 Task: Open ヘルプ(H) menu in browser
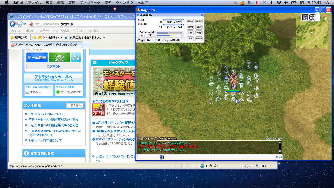(92, 31)
